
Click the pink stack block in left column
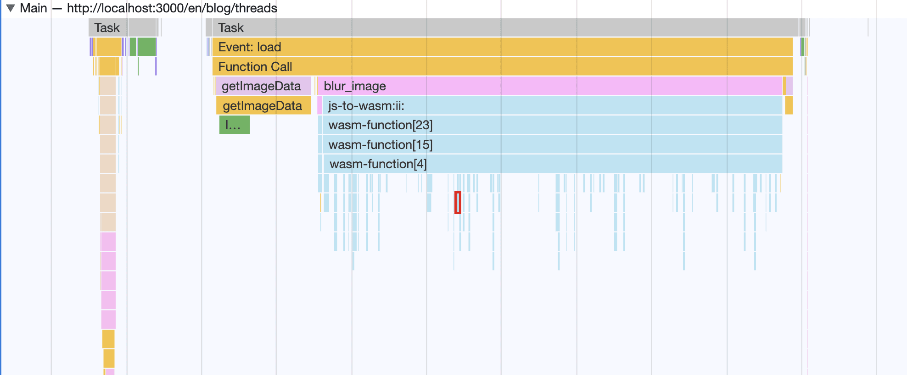pos(108,242)
